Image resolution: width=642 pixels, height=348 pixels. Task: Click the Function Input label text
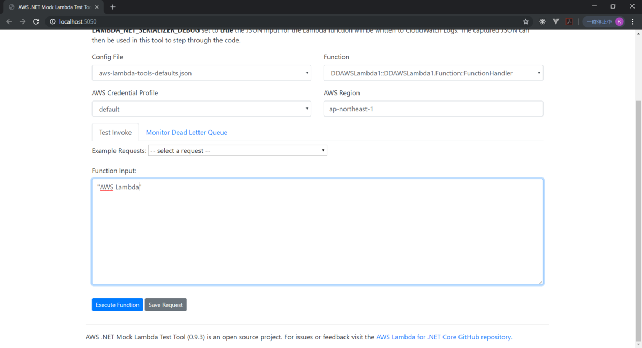[x=114, y=171]
